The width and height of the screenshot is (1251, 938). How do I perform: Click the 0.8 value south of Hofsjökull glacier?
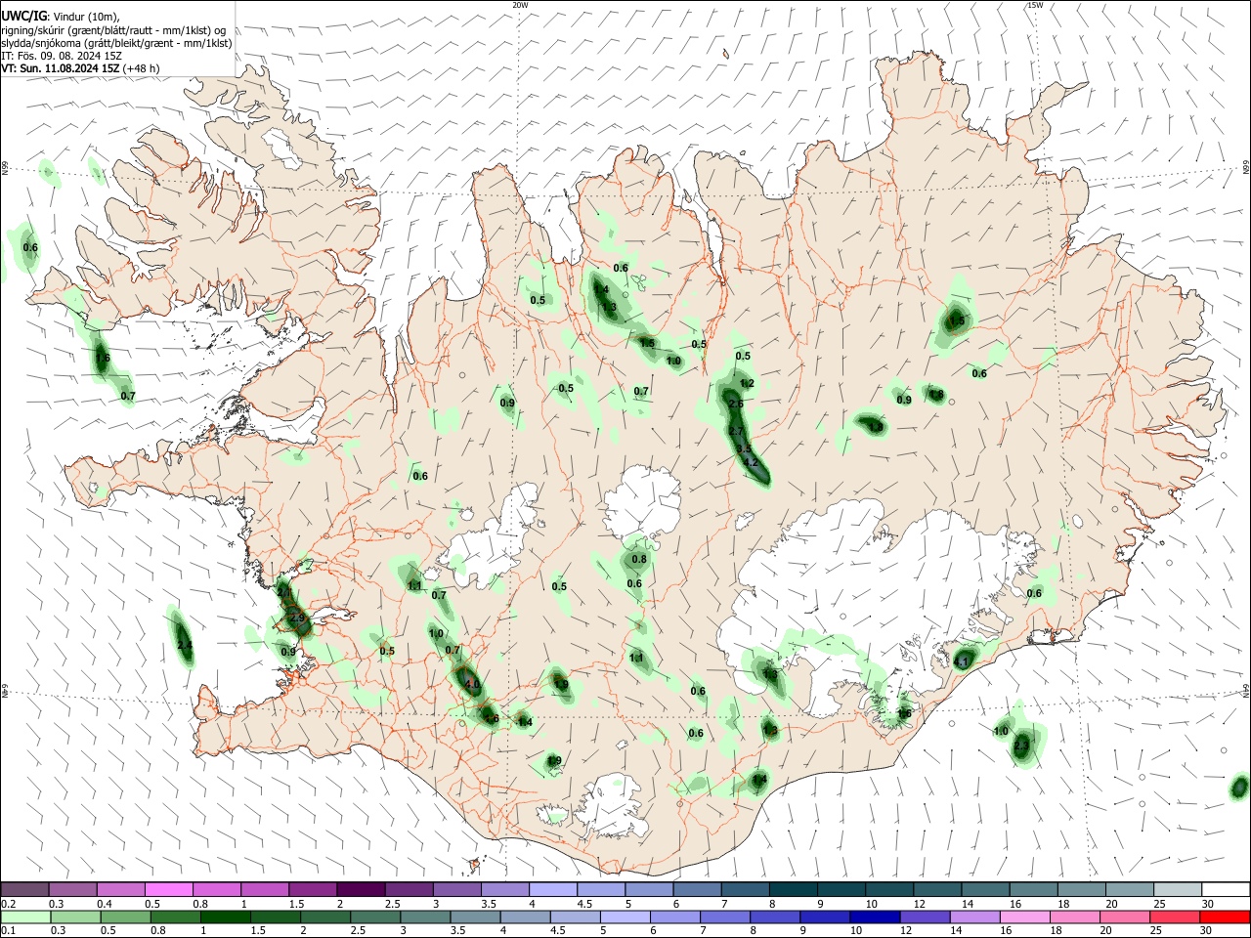click(x=639, y=560)
